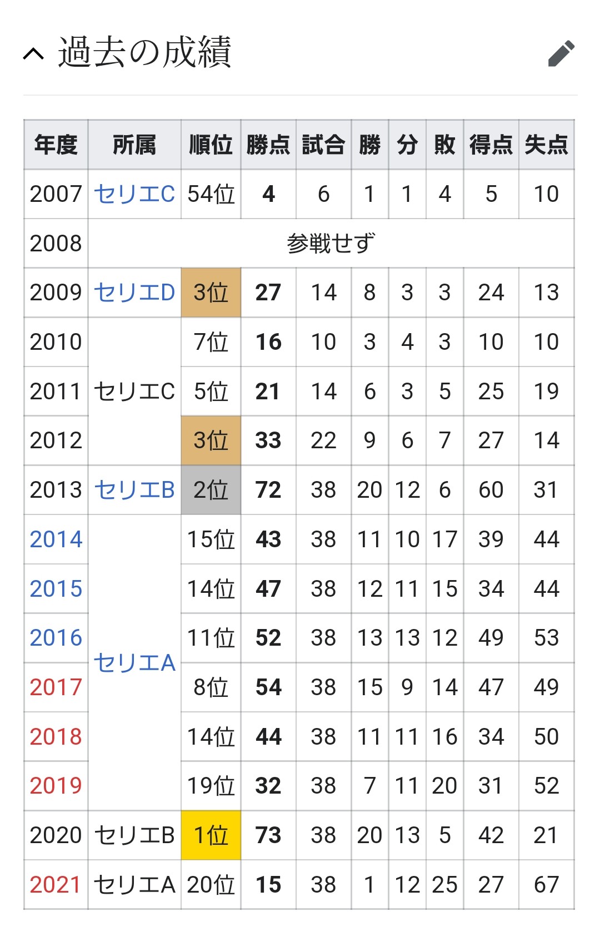Screen dimensions: 600x936
Task: Open the red 2019 link
Action: coord(56,786)
